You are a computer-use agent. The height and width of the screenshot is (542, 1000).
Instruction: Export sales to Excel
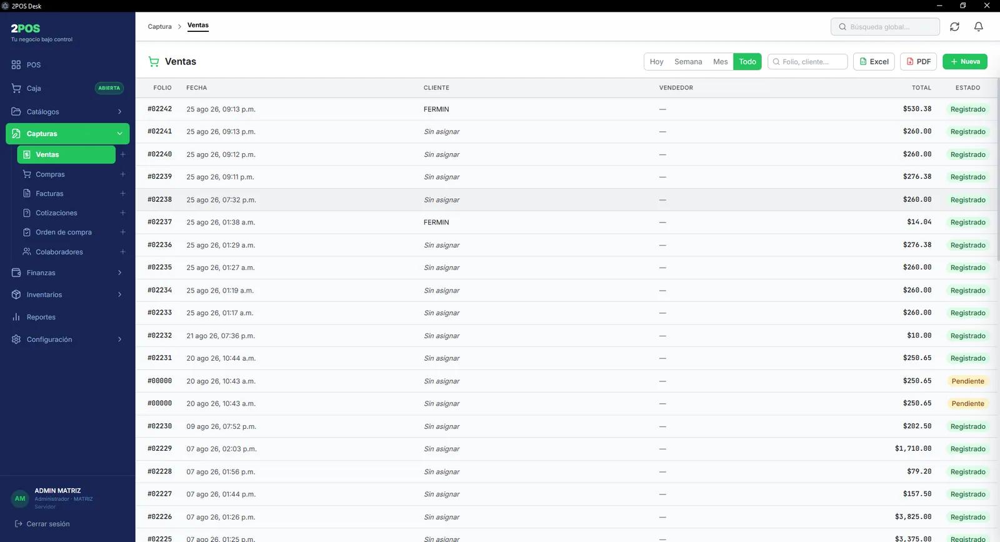pos(874,62)
